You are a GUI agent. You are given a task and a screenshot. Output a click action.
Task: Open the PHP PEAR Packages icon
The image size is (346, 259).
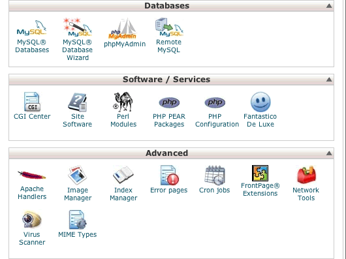pos(169,102)
